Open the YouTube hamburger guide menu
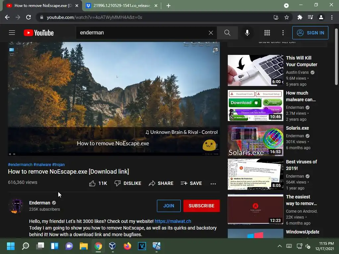 pyautogui.click(x=12, y=33)
